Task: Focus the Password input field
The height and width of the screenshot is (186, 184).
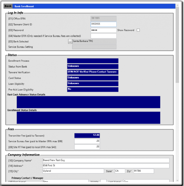Action: (x=103, y=30)
